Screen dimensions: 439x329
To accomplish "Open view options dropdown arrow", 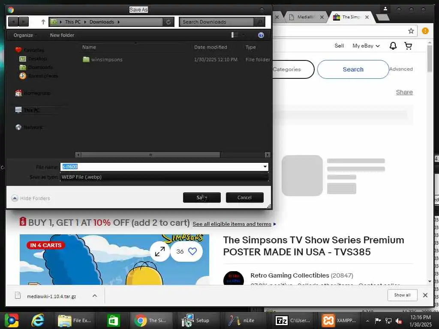I will [x=244, y=35].
